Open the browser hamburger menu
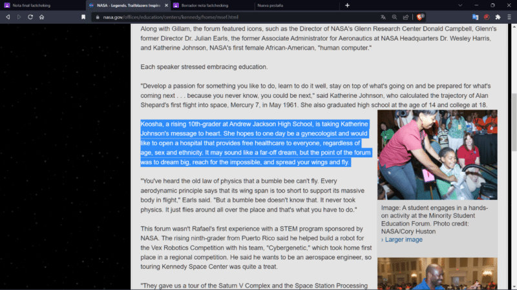 tap(509, 17)
